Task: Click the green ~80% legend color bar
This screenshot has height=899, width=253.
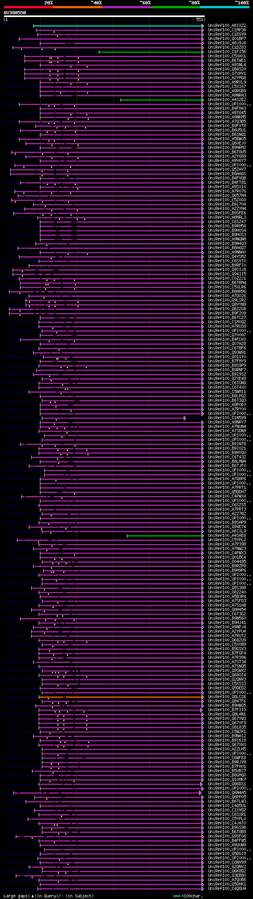Action: pos(175,7)
